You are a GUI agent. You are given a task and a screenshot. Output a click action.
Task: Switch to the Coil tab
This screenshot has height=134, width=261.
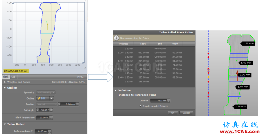click(13, 77)
